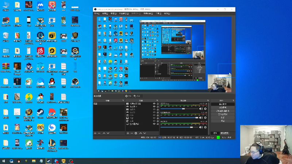Open the Steam icon in the taskbar
This screenshot has width=292, height=164.
tap(48, 161)
